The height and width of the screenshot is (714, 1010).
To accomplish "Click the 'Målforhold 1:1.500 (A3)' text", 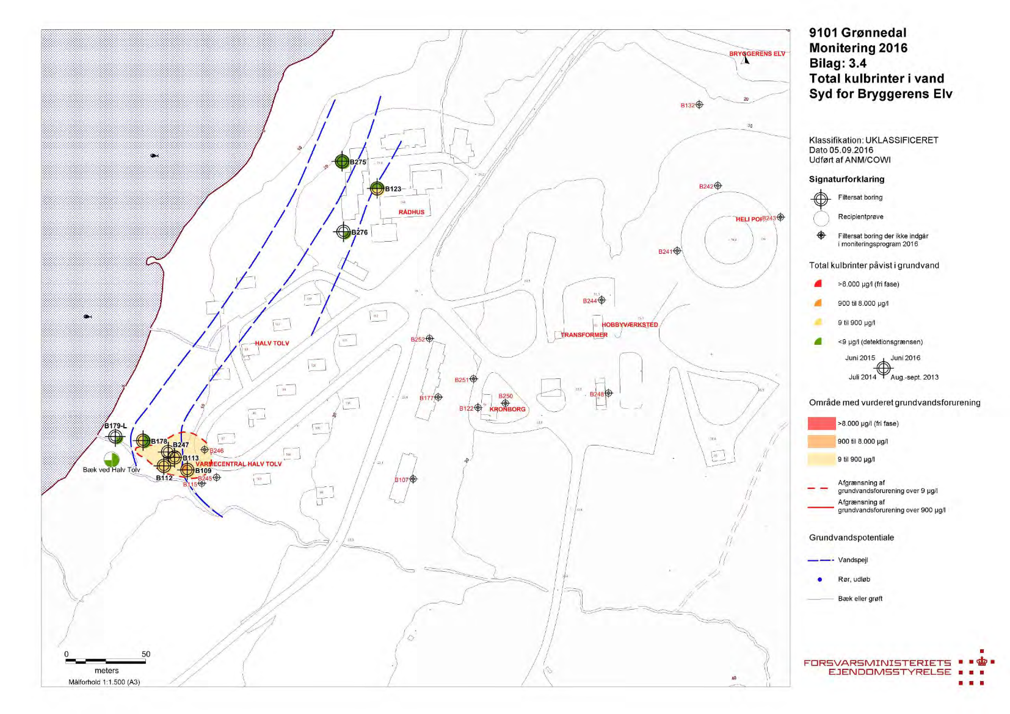I will [104, 682].
